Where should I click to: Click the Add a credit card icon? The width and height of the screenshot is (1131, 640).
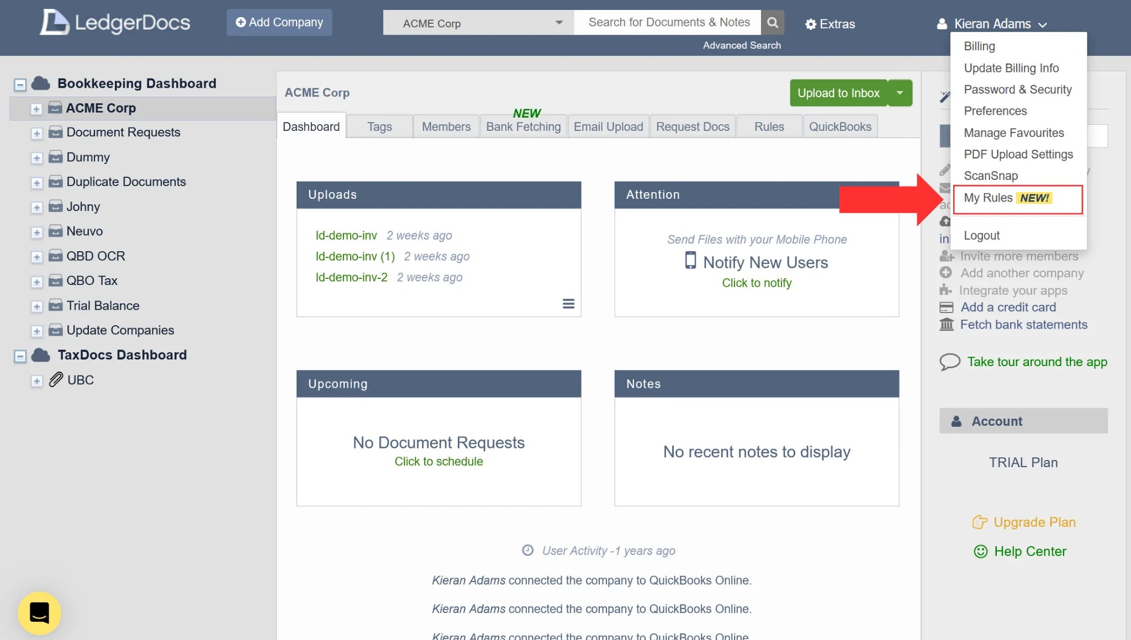(x=947, y=307)
